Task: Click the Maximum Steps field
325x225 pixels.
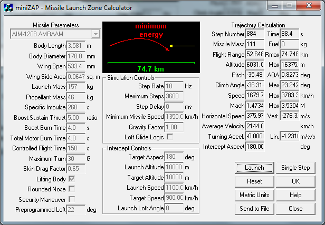Action: 174,96
